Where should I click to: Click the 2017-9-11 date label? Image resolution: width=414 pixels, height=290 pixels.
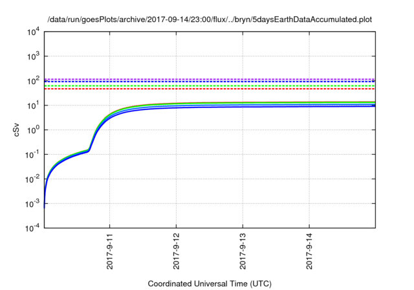[110, 251]
